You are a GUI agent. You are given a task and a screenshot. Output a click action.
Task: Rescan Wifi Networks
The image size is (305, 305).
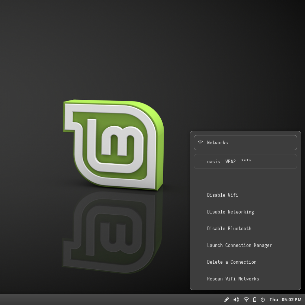233,279
